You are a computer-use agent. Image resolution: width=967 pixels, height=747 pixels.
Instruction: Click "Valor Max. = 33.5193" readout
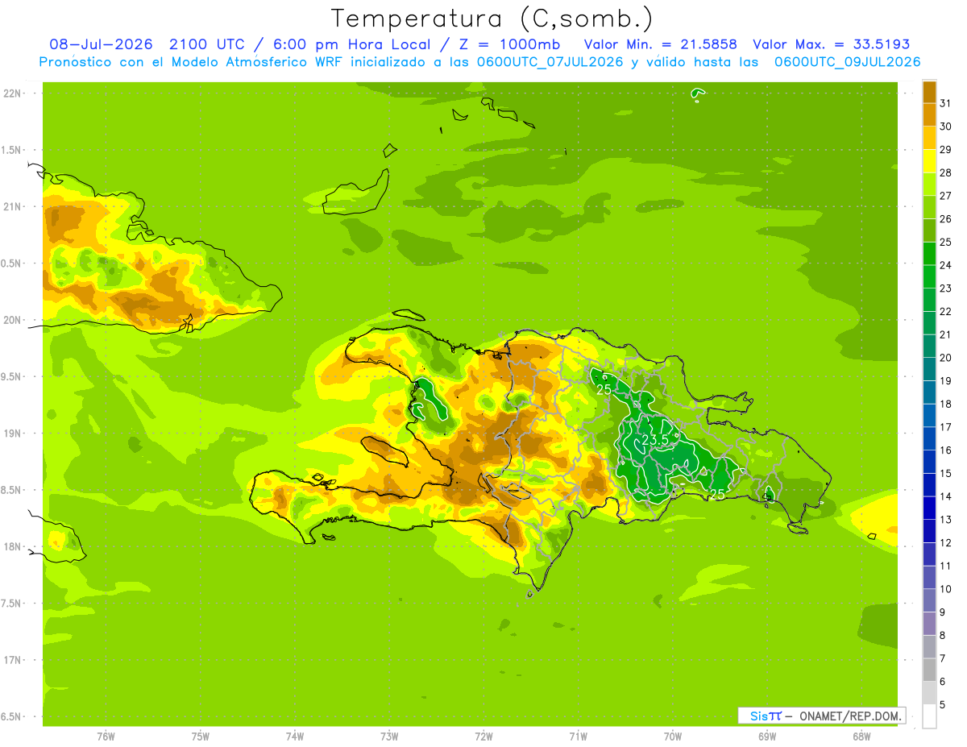pyautogui.click(x=831, y=44)
